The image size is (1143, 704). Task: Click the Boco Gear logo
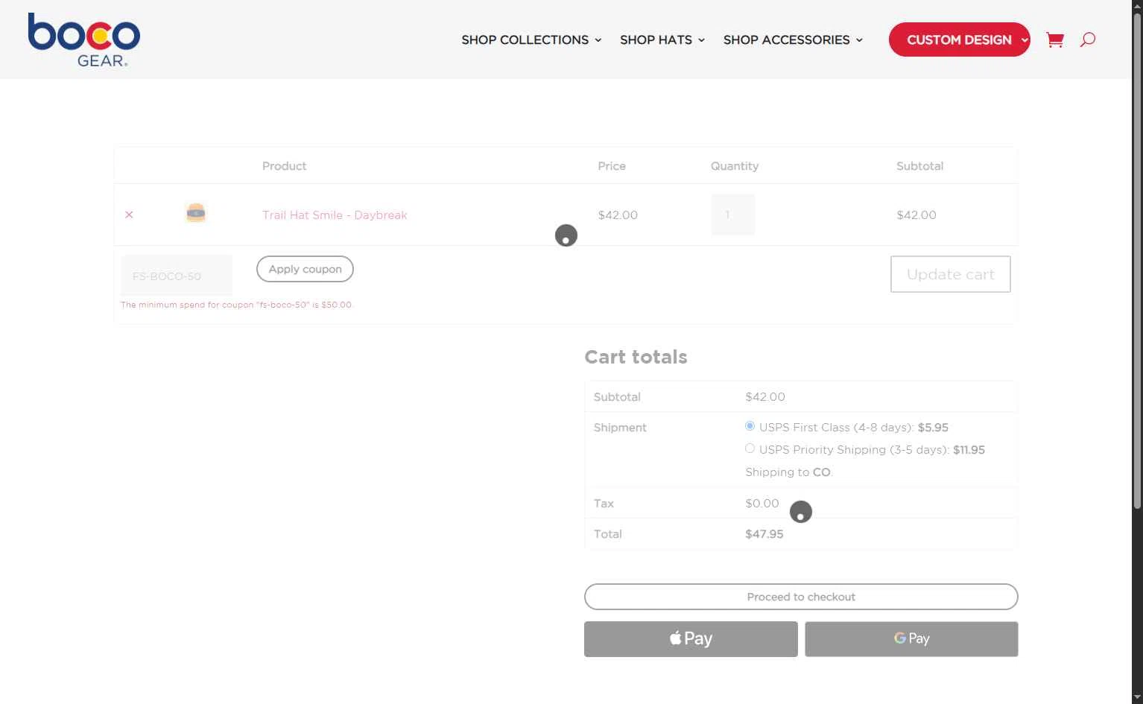83,39
